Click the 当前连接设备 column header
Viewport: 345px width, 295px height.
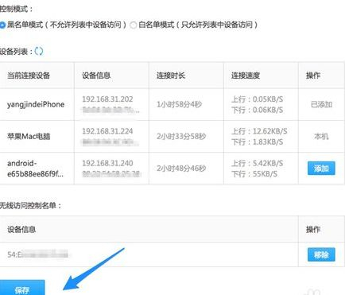point(29,76)
